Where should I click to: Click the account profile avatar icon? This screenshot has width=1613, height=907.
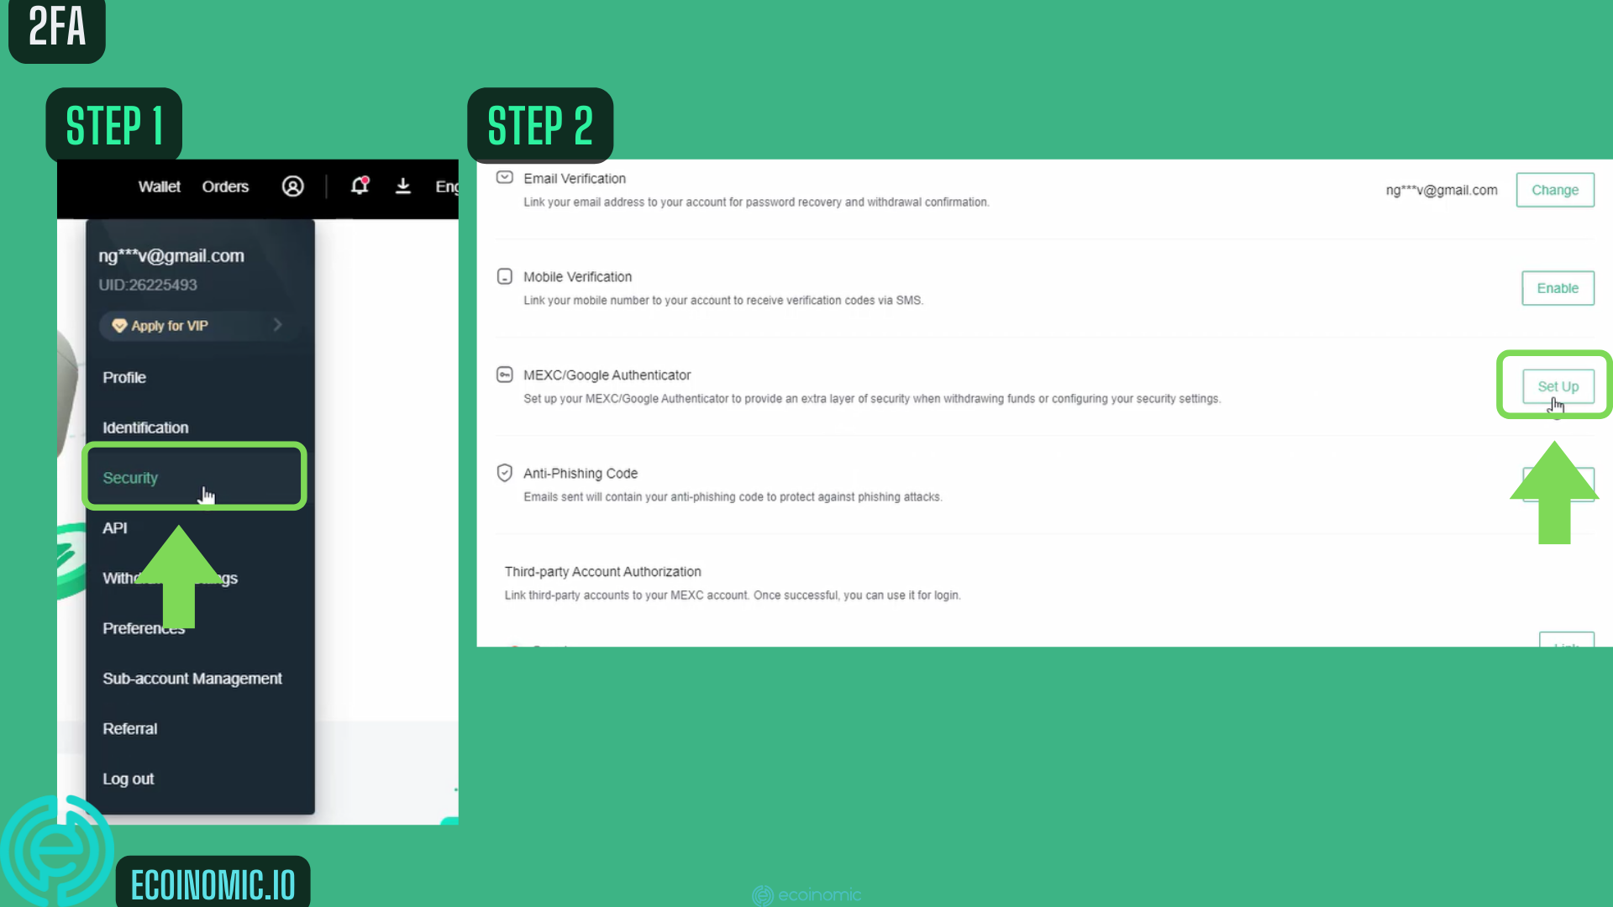[x=292, y=186]
